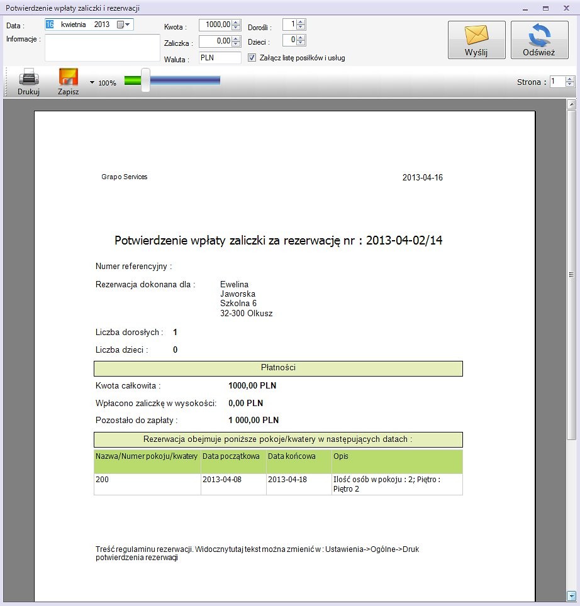Click the regulamin rezerwacji footer text
This screenshot has height=606, width=580.
257,553
